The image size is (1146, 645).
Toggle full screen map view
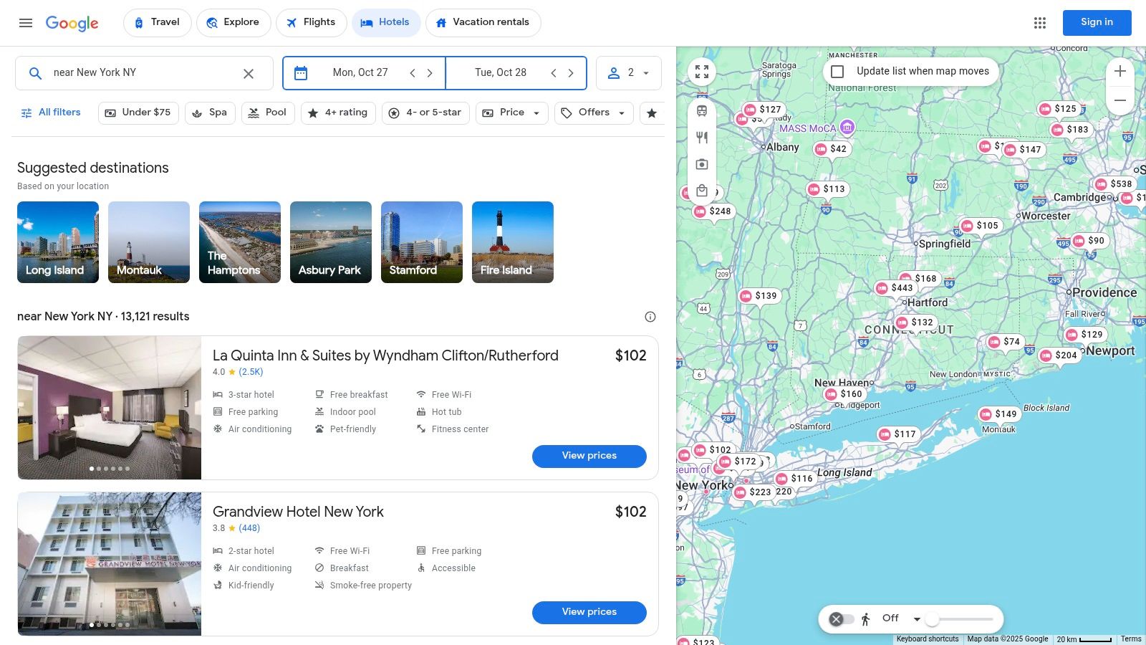click(702, 72)
